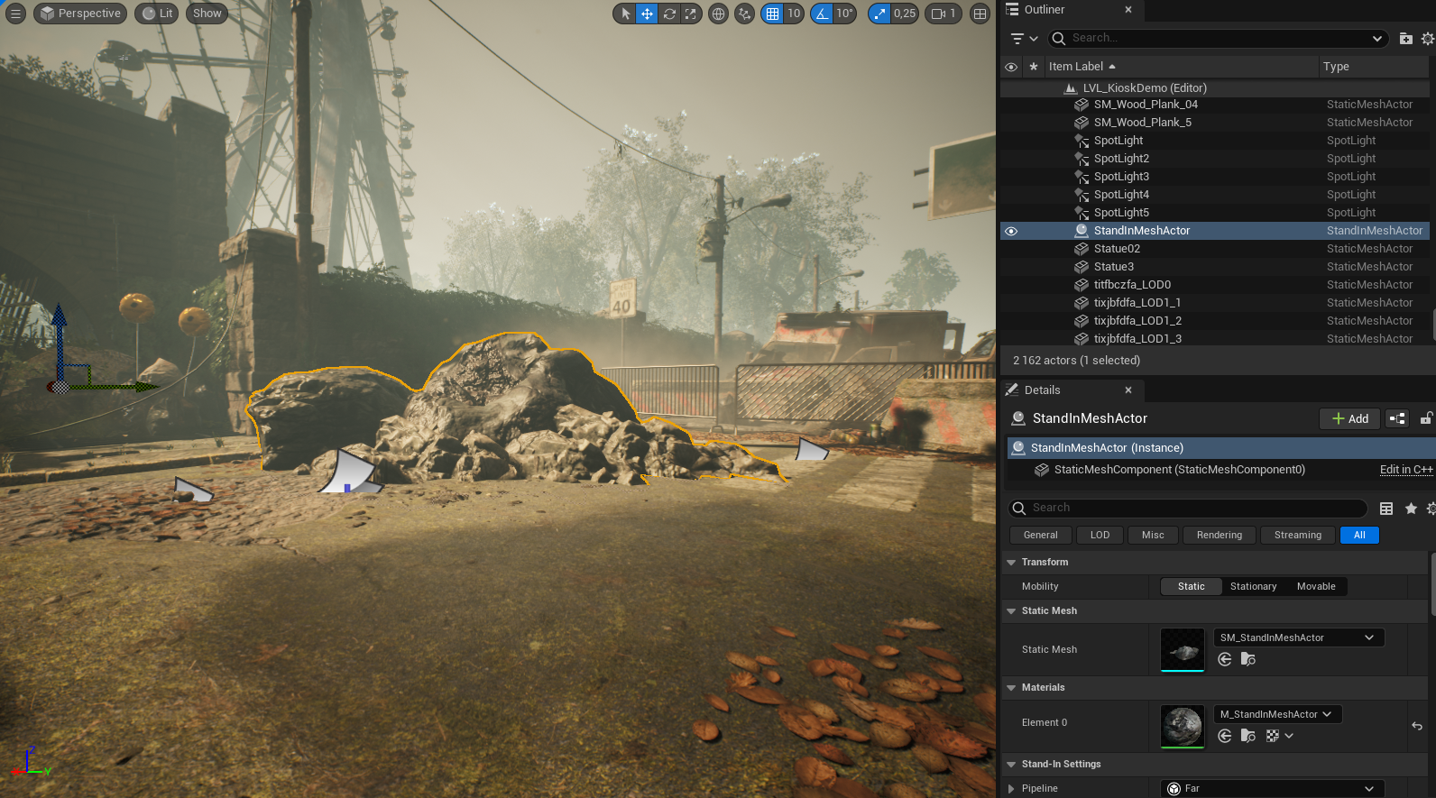
Task: Reset Element 0 material to default arrow
Action: click(x=1417, y=726)
